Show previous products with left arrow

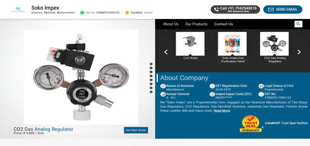point(166,52)
